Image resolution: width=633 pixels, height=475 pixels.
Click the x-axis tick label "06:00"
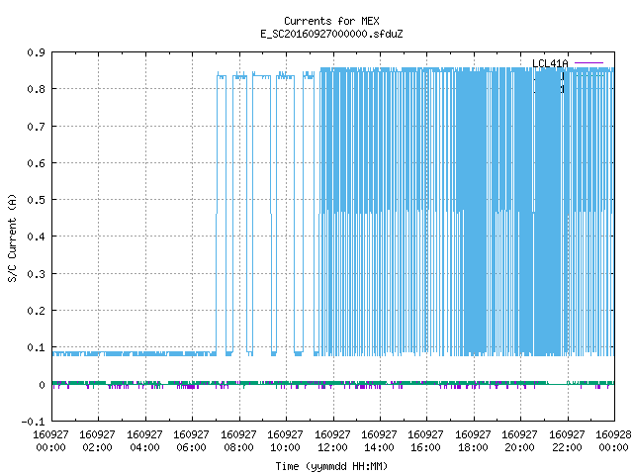191,447
